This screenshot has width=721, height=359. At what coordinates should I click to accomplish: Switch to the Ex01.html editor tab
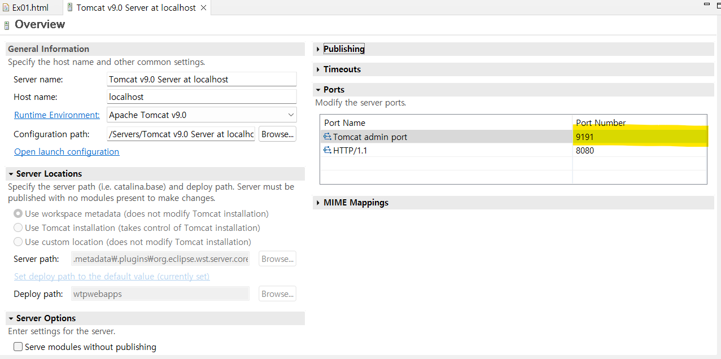click(30, 7)
